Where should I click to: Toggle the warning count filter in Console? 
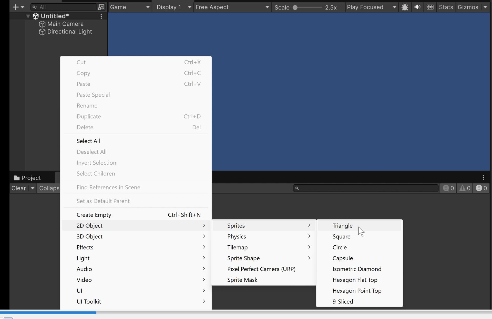(465, 188)
